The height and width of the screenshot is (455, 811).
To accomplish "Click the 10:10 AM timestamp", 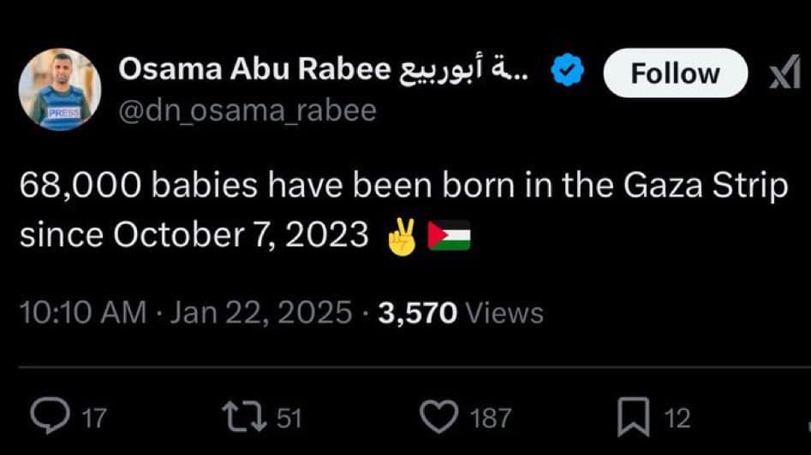I will point(83,313).
